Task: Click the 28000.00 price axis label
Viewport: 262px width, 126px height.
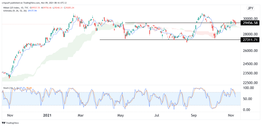Action: click(250, 34)
